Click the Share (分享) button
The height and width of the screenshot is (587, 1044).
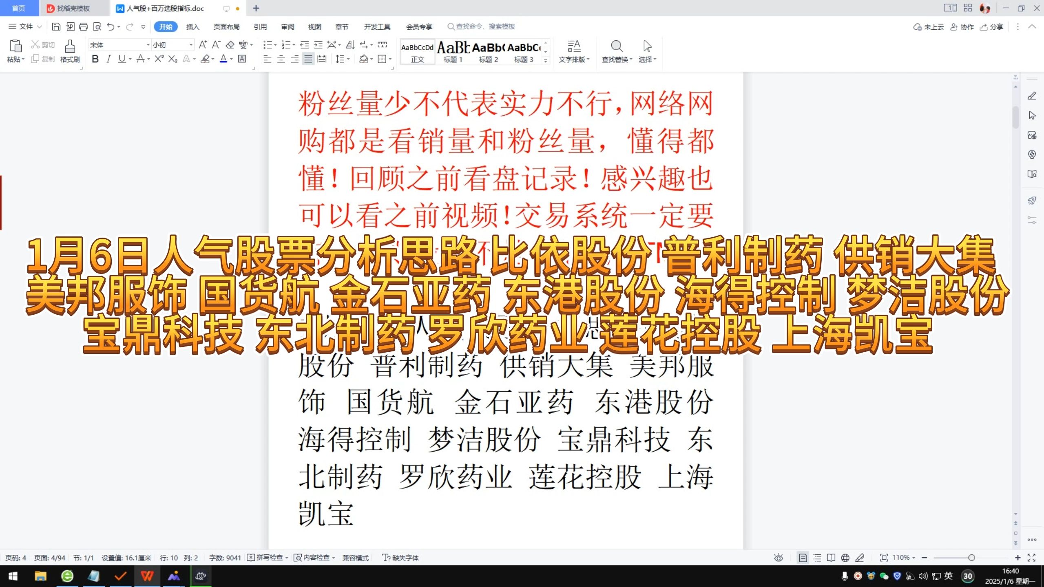pos(991,27)
